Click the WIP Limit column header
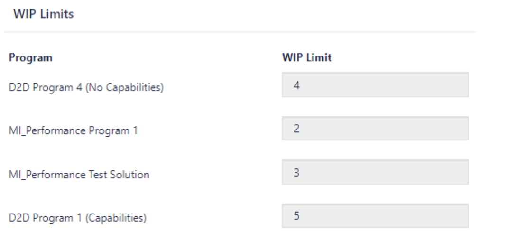Screen dimensions: 515x242 (x=307, y=57)
